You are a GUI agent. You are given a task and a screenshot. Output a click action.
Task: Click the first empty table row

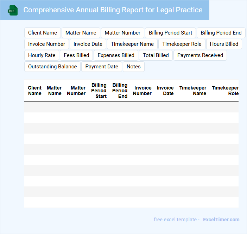pos(131,107)
